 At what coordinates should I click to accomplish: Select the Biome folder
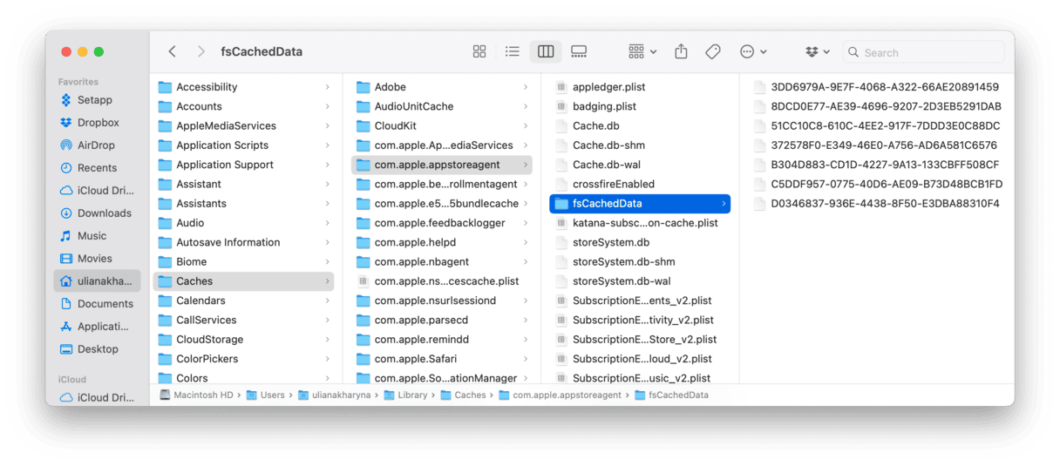tap(243, 262)
